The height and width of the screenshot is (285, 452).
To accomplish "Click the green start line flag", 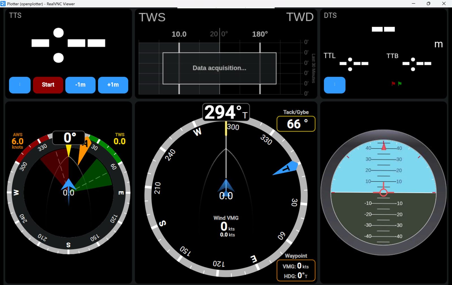I will tap(400, 83).
